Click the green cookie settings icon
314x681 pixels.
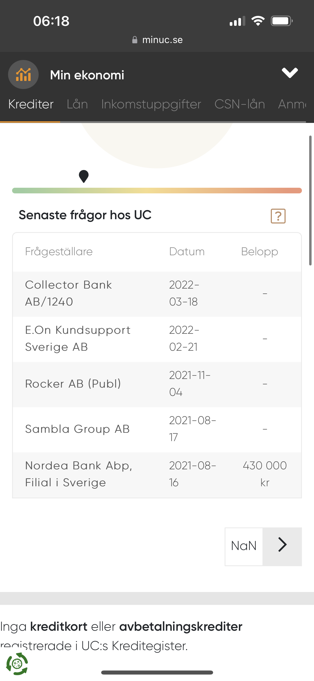coord(17,664)
